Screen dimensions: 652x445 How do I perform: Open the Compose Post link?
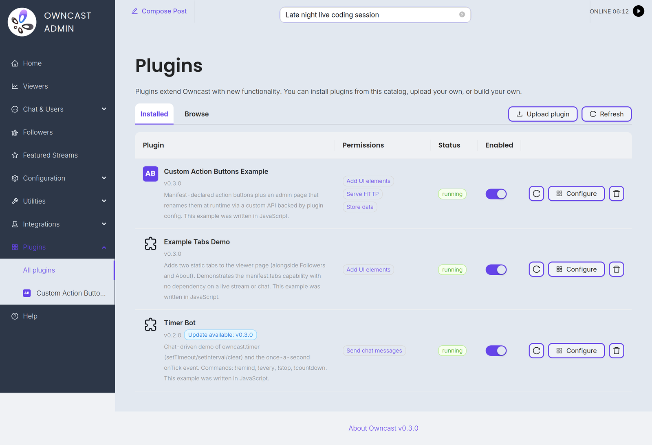click(x=159, y=11)
